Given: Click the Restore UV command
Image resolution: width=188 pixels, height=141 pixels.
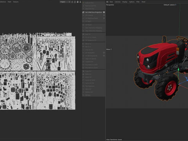Looking at the screenshot, I should tap(89, 92).
